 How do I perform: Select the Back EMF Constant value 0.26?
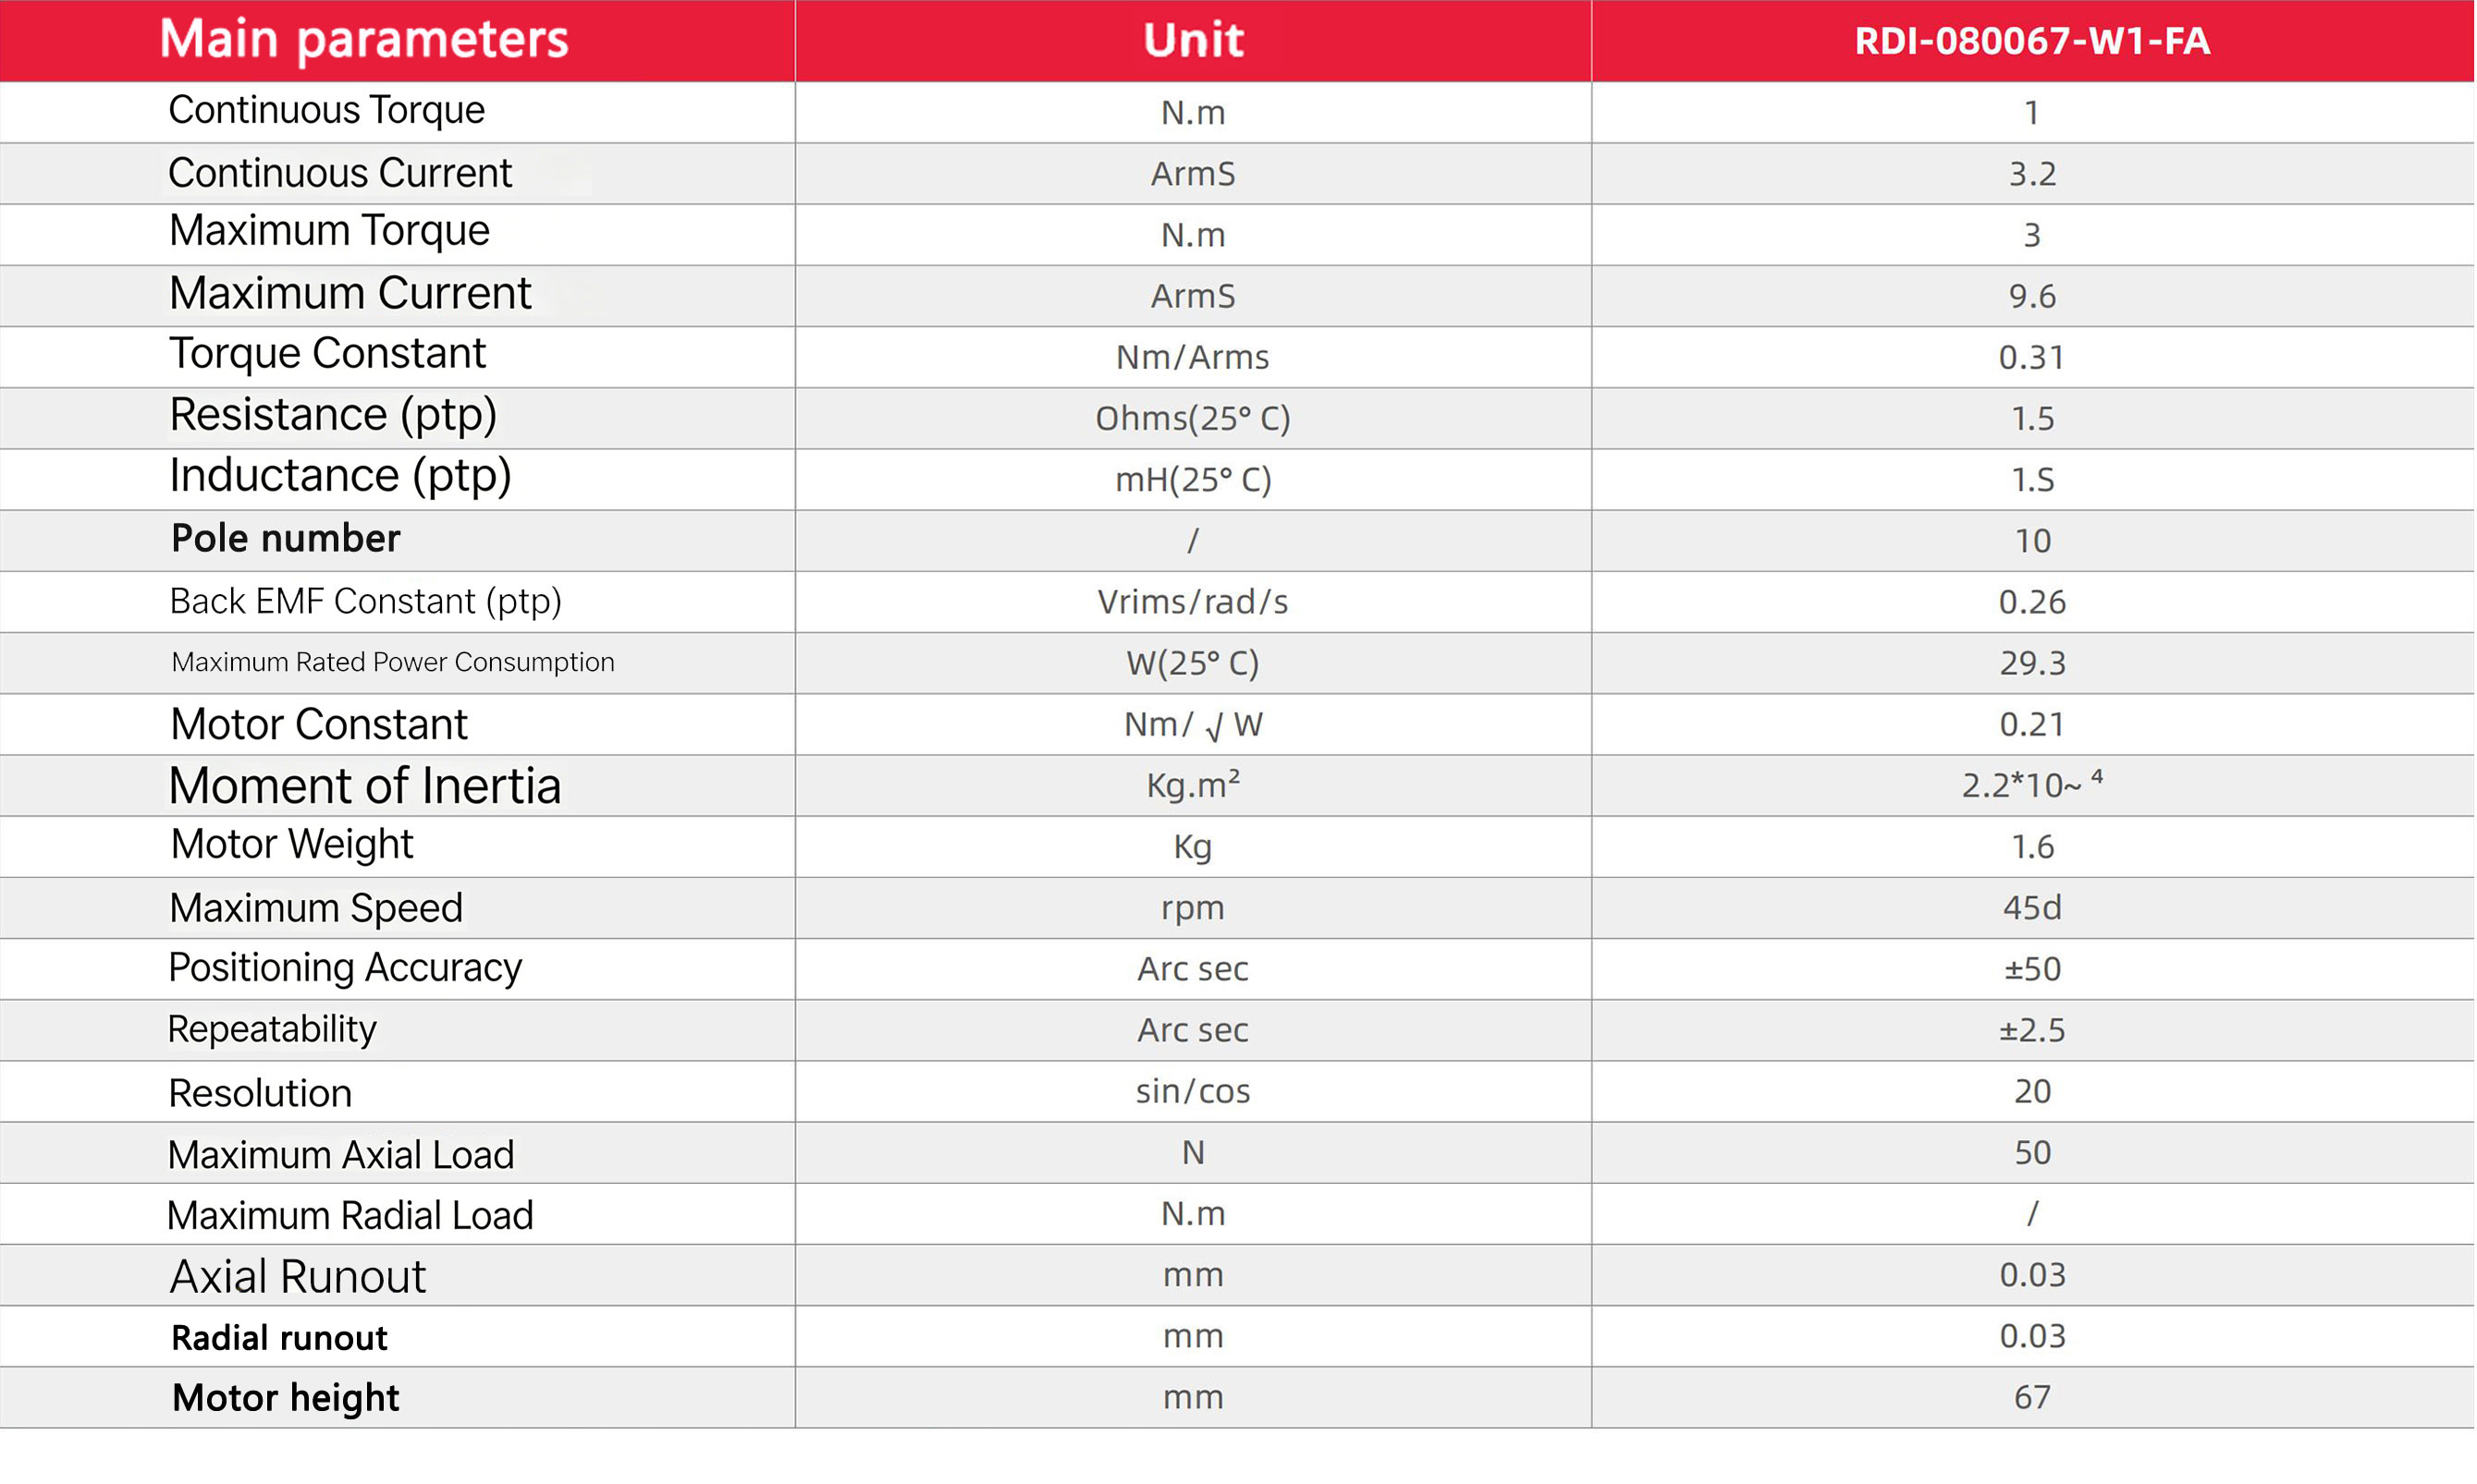point(2032,602)
